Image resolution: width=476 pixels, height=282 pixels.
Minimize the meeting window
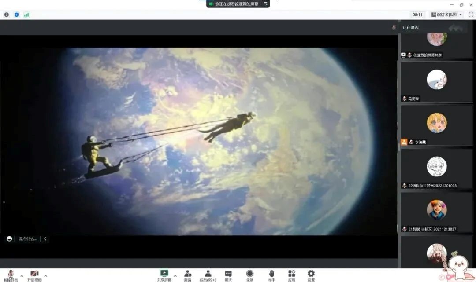(452, 4)
